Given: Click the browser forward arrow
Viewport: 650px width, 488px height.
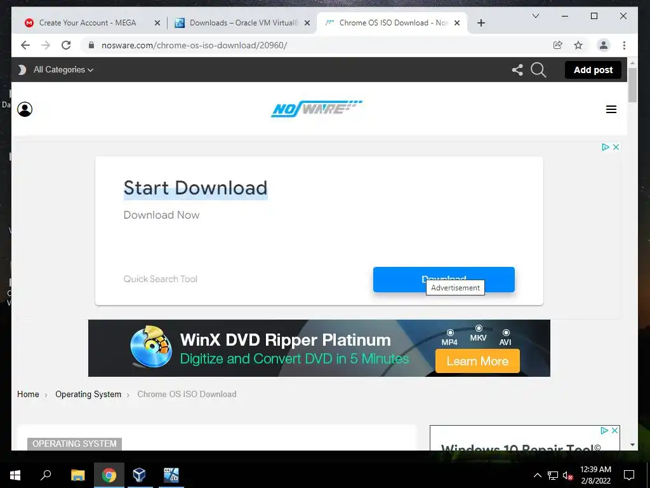Looking at the screenshot, I should coord(46,45).
